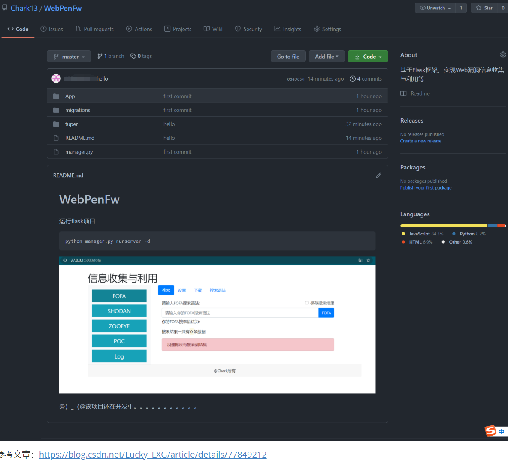Open the Wiki tab
The image size is (508, 473).
tap(213, 29)
